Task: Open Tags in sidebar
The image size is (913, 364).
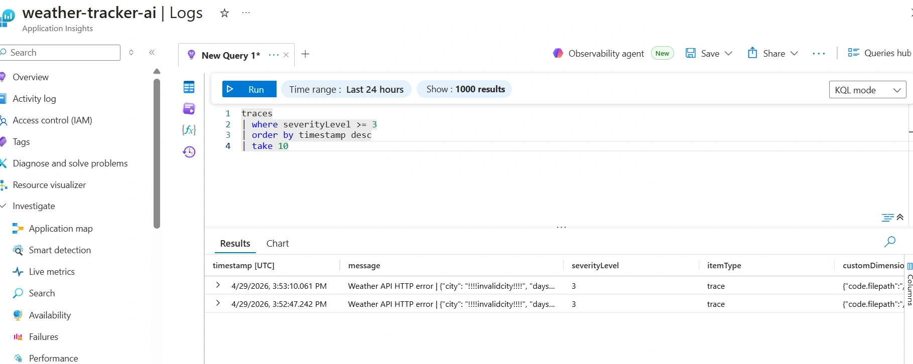Action: tap(21, 142)
